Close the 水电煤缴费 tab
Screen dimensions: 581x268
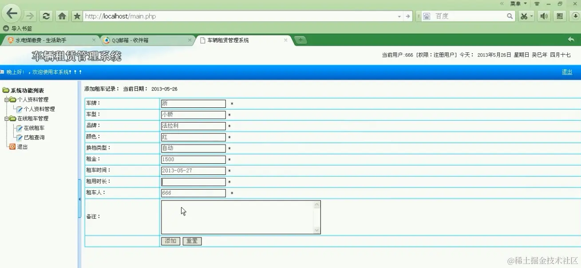[94, 40]
